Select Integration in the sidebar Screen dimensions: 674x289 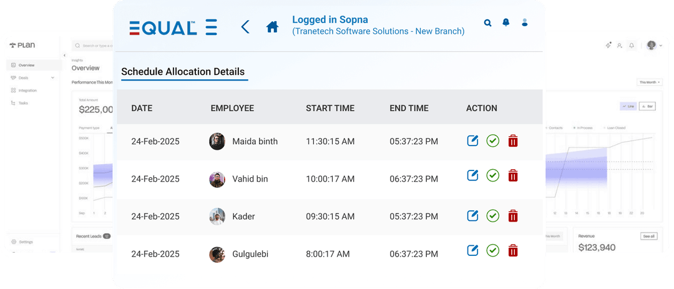coord(27,91)
